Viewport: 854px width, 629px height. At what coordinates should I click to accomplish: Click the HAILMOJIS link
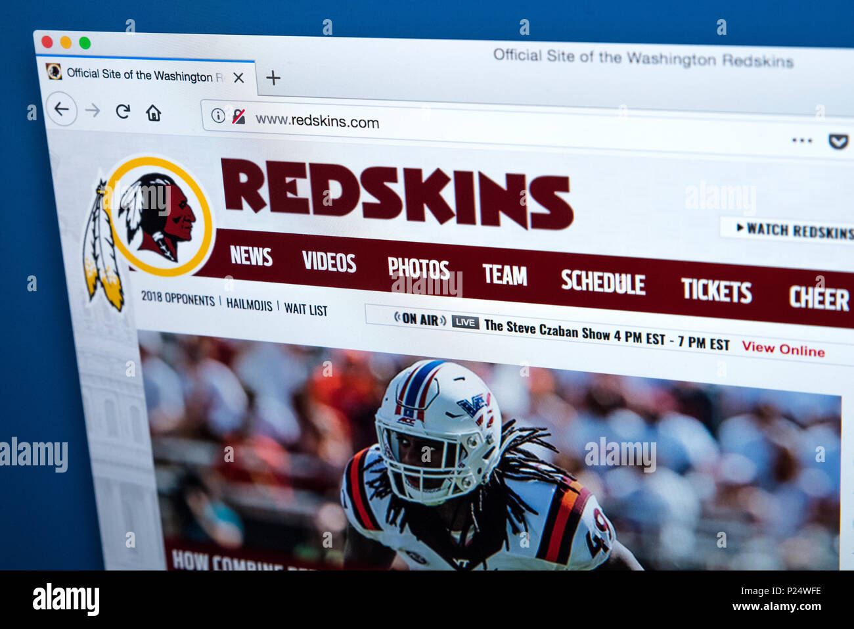pos(249,304)
